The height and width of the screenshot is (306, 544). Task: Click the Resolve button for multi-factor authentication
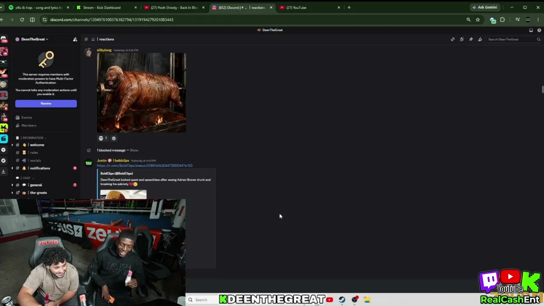[46, 103]
